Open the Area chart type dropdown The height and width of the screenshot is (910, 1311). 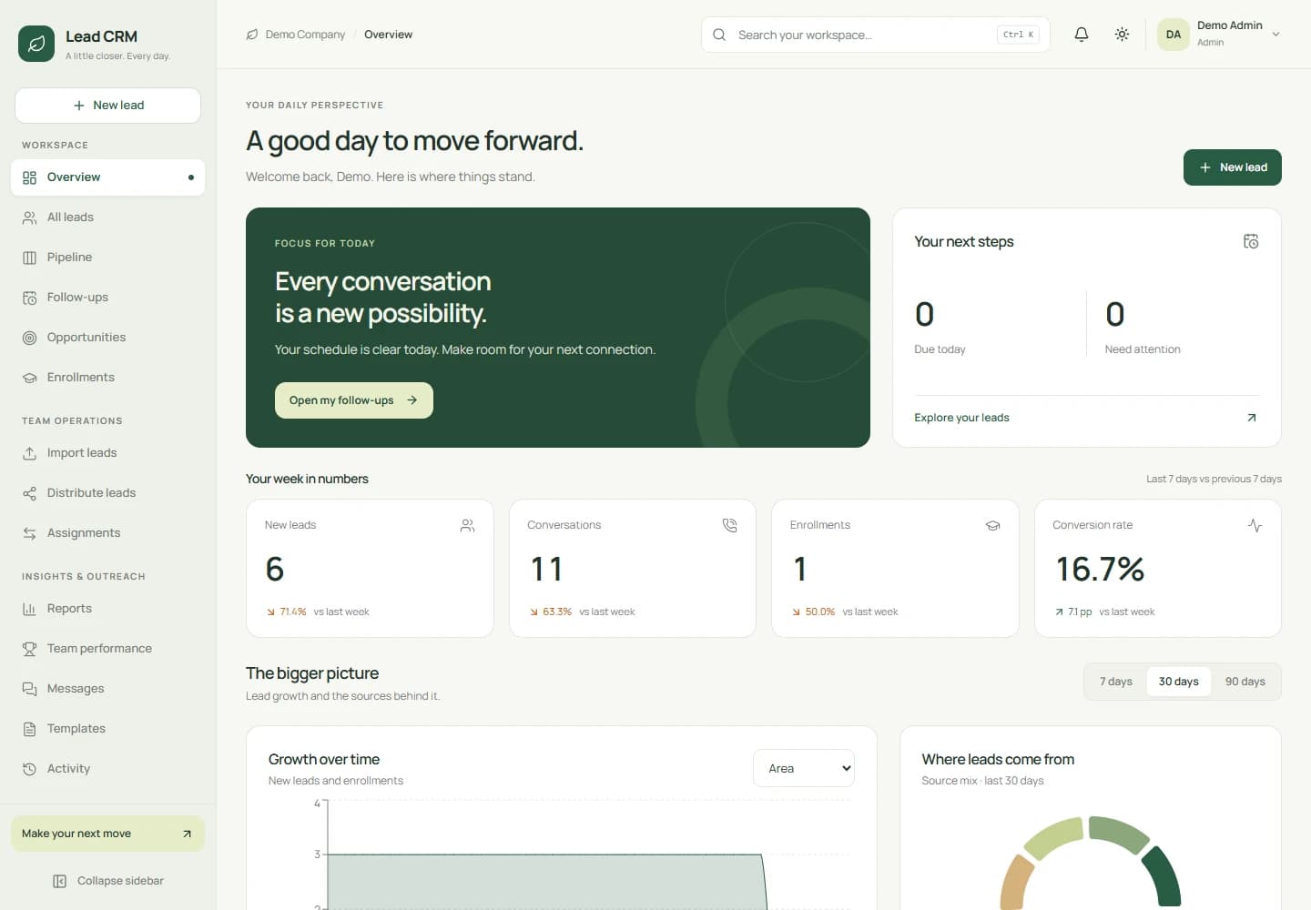coord(804,768)
